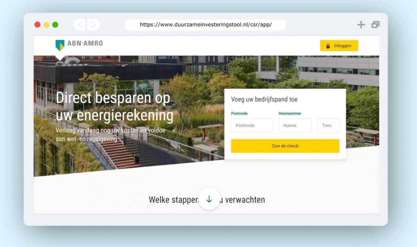Screen dimensions: 417x247
Task: Click the browser forward arrow
Action: tap(93, 25)
